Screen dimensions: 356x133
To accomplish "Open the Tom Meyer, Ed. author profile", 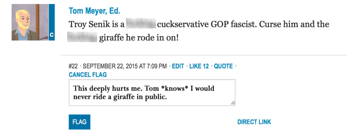I will coord(94,11).
